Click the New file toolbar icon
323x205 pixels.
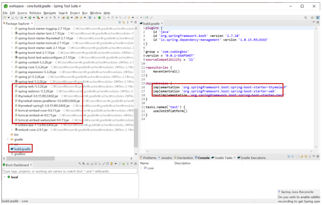[x=5, y=18]
